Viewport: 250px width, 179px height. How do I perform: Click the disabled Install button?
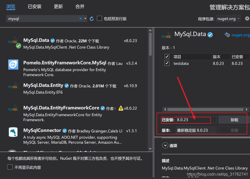234,130
